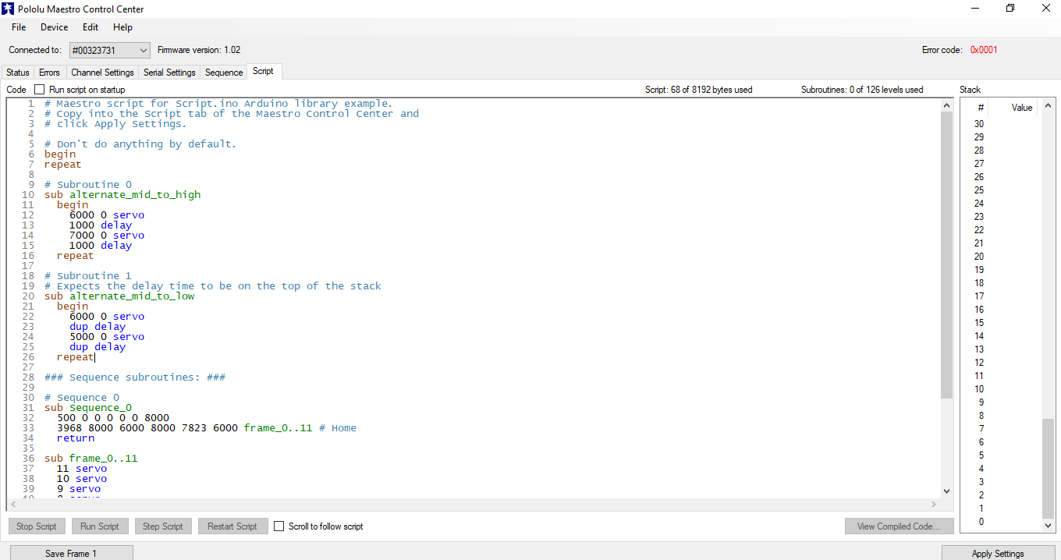Screen dimensions: 1061x560
Task: Open the File menu
Action: pyautogui.click(x=18, y=27)
